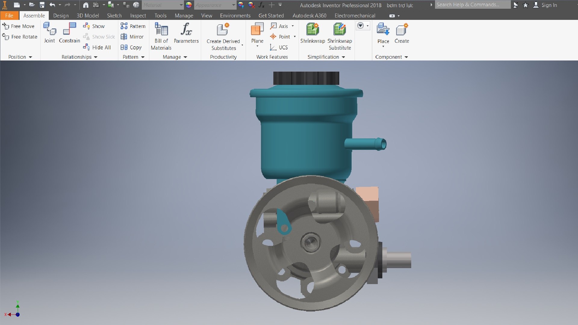
Task: Open the Material dropdown
Action: point(163,5)
